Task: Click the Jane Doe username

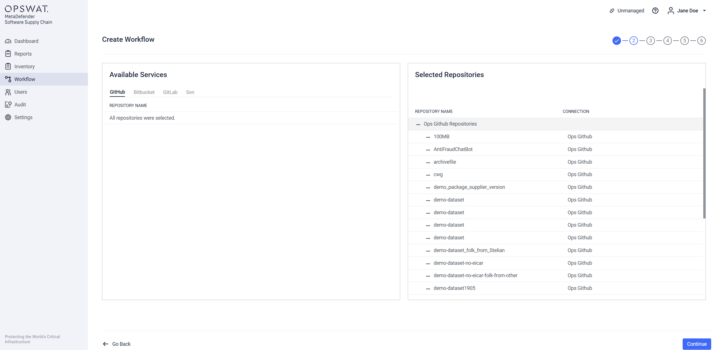Action: [687, 11]
